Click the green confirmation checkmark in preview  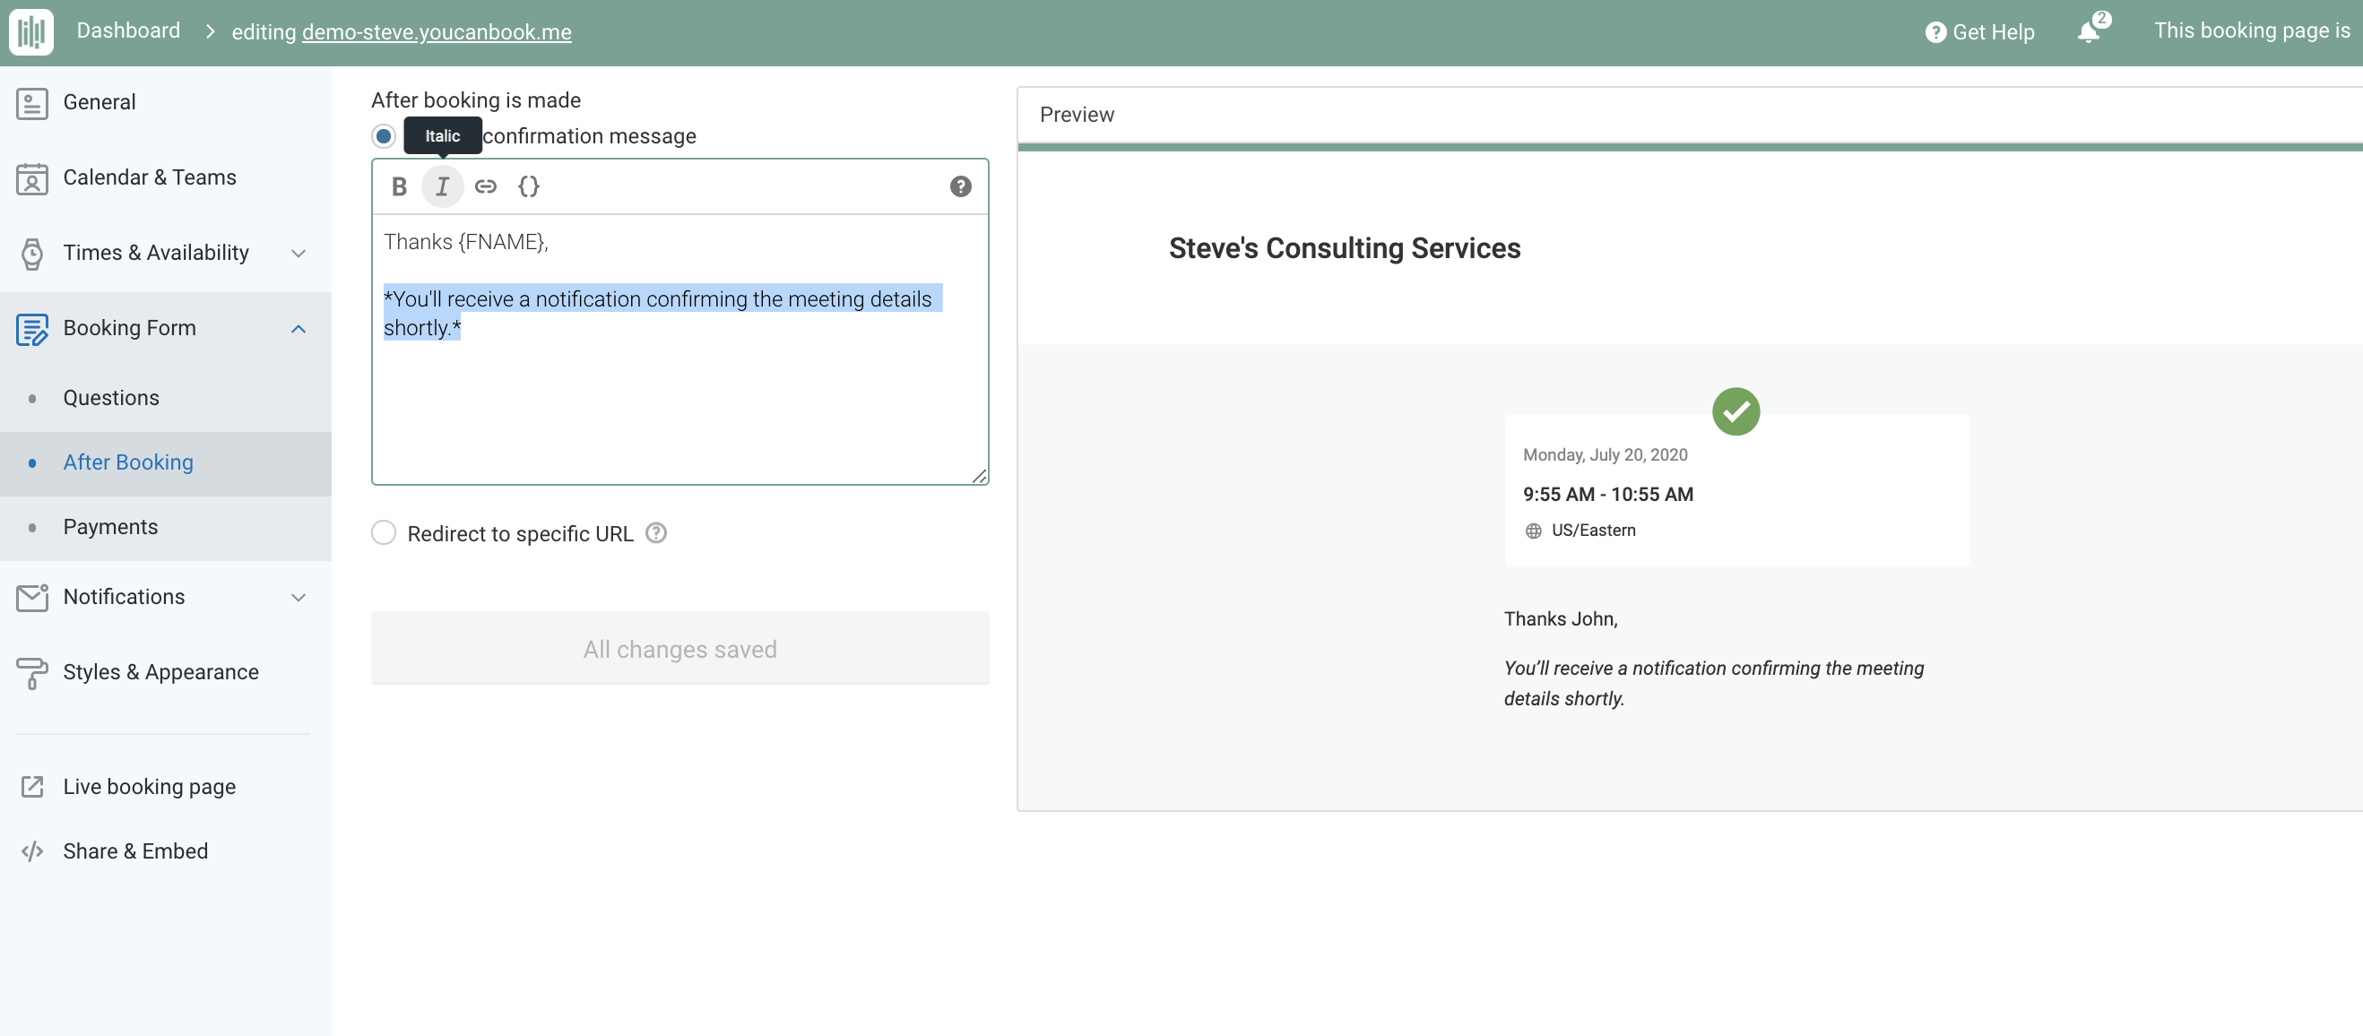[1735, 411]
